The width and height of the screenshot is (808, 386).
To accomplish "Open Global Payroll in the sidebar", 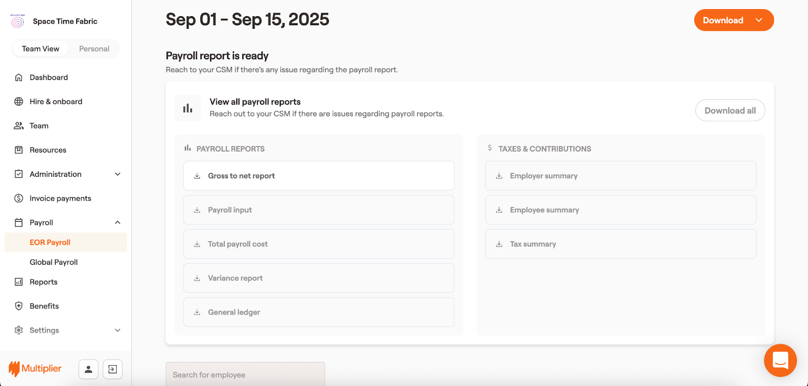I will click(54, 262).
